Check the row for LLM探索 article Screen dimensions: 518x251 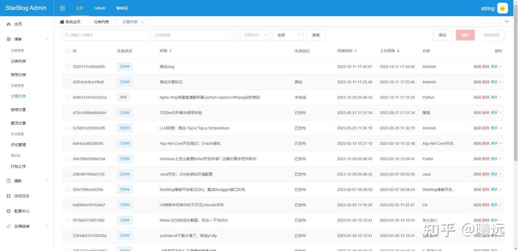click(x=68, y=128)
